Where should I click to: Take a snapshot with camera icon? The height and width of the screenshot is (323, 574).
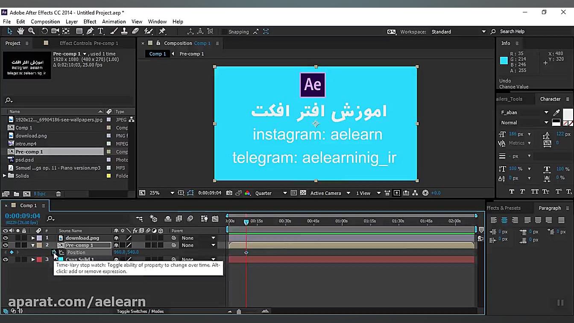click(229, 193)
